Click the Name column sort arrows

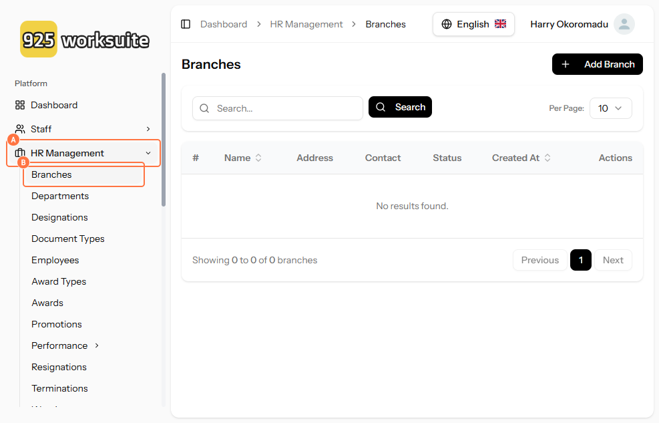[x=258, y=158]
